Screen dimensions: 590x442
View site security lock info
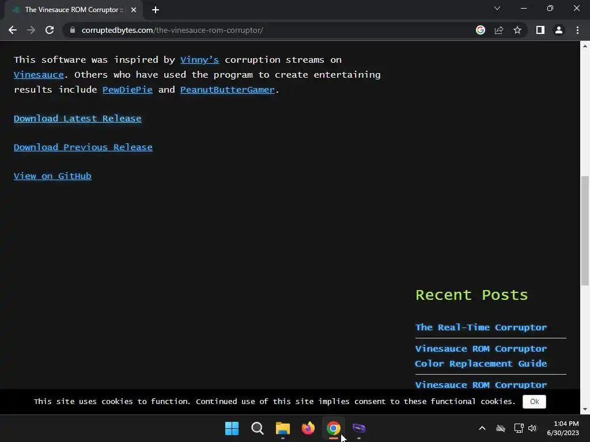(73, 30)
